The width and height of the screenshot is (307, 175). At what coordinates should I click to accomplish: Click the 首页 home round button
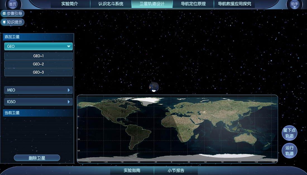(13, 4)
